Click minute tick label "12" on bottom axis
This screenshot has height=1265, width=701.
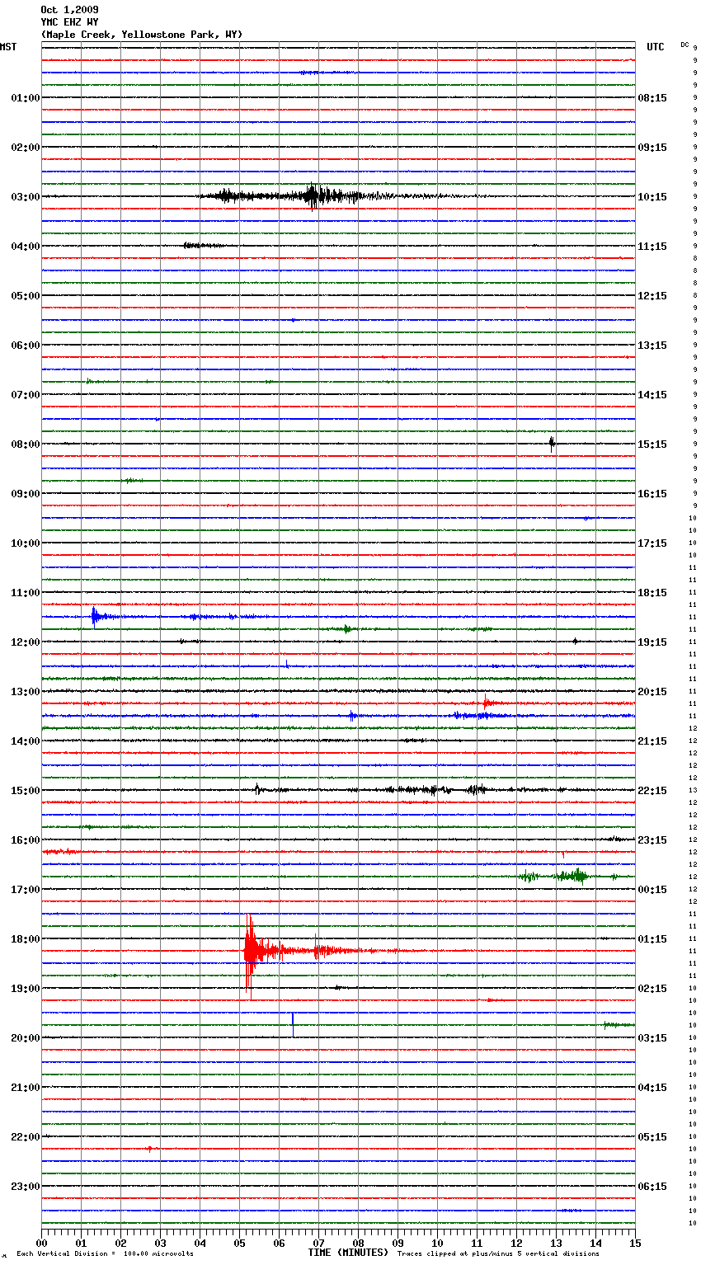tap(516, 1243)
